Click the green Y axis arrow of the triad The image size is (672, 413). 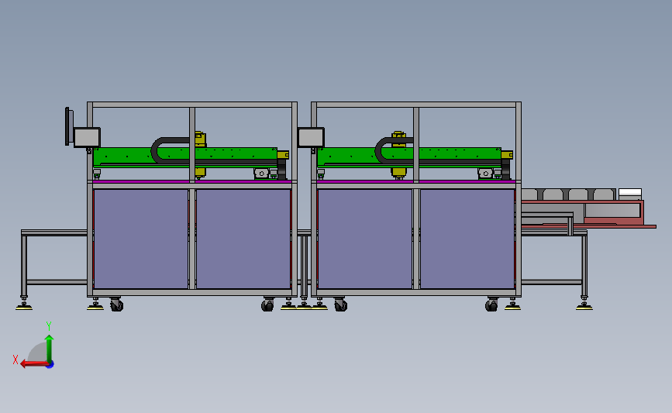coord(50,349)
